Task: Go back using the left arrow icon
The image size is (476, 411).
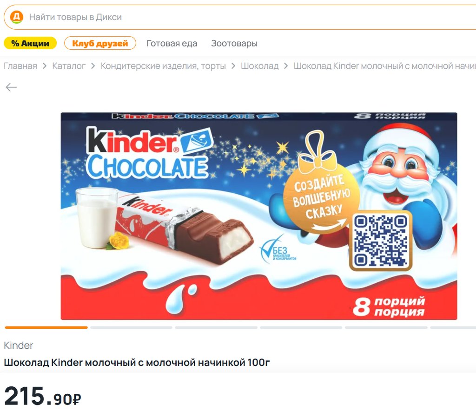Action: click(11, 87)
